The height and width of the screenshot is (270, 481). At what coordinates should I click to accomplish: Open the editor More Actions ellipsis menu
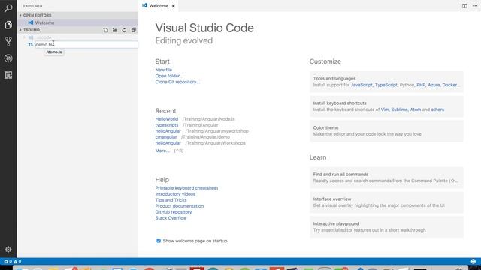pyautogui.click(x=475, y=6)
